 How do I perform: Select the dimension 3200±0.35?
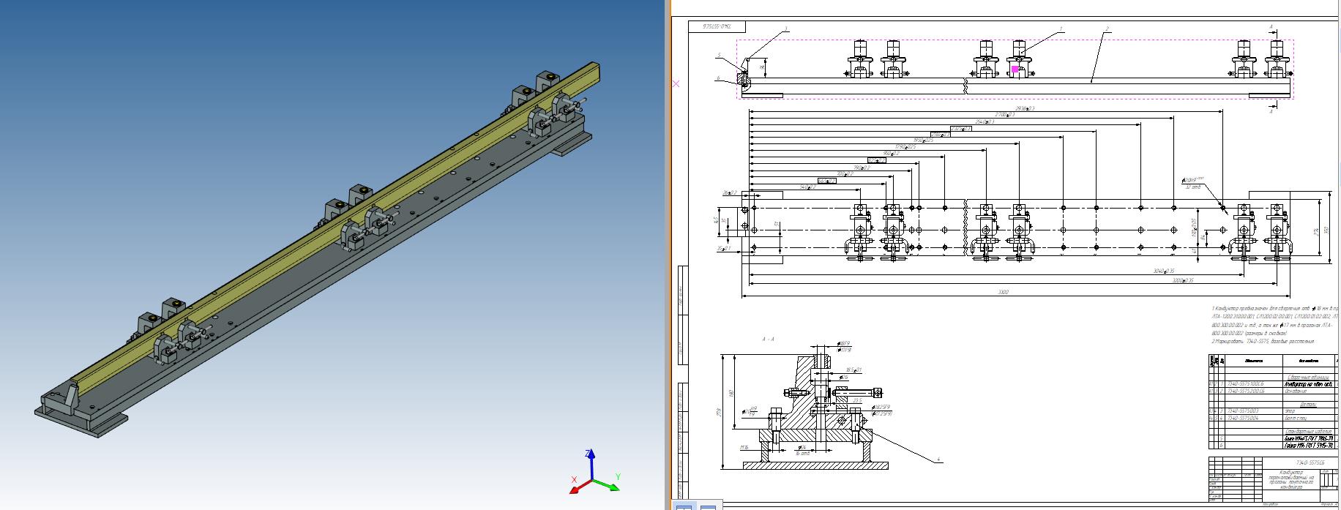click(x=1183, y=280)
